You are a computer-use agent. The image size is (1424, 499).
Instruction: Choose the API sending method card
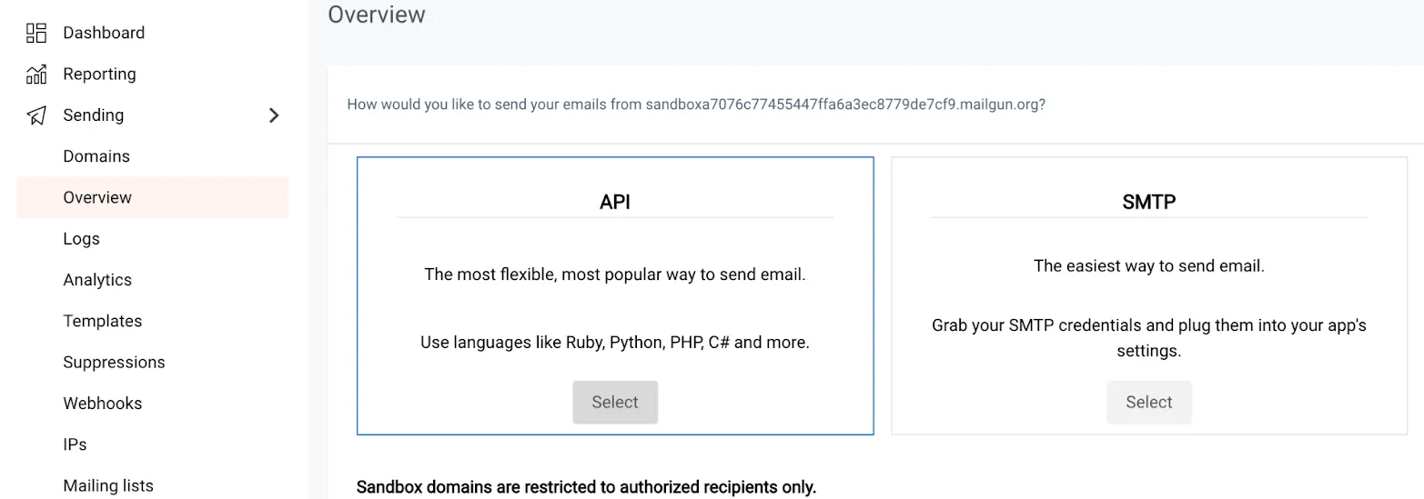click(615, 402)
